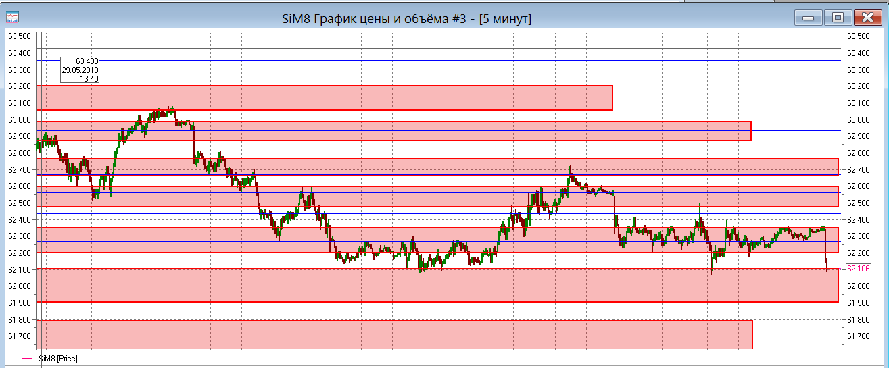The width and height of the screenshot is (889, 368).
Task: Click the time '13:40' in the tooltip
Action: [89, 78]
